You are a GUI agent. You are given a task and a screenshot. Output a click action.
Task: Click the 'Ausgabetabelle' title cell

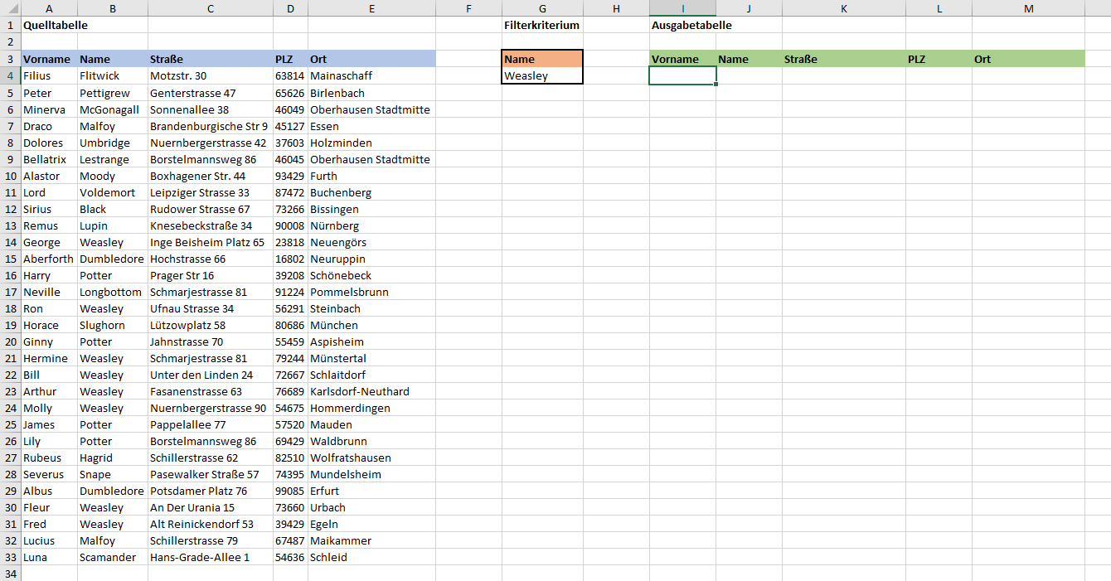[691, 25]
